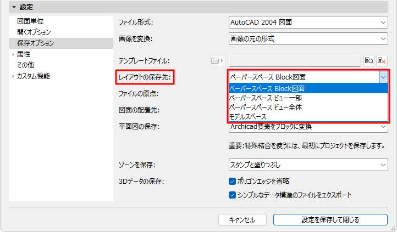Click 設定を保存して閉じる button
Viewport: 397px width, 232px height.
[x=330, y=219]
